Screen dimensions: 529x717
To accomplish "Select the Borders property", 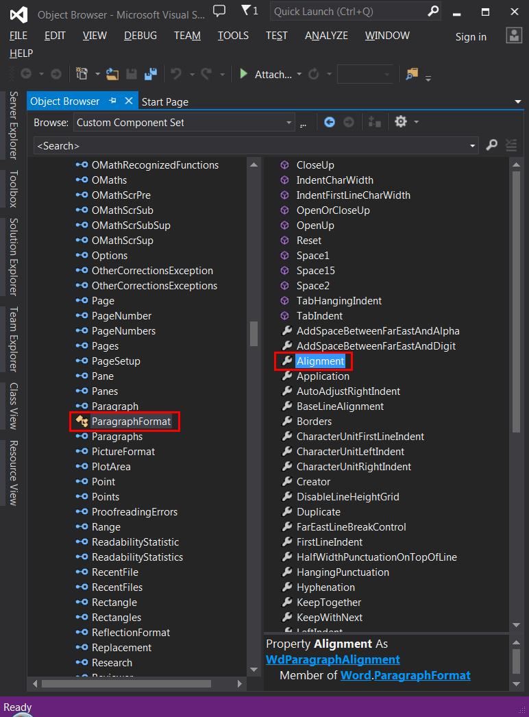I will (314, 422).
